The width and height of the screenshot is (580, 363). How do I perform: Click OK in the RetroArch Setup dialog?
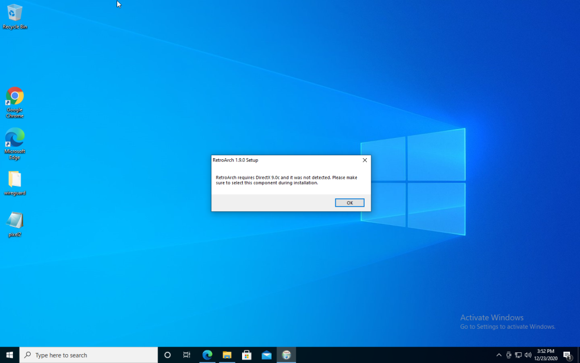click(x=349, y=203)
